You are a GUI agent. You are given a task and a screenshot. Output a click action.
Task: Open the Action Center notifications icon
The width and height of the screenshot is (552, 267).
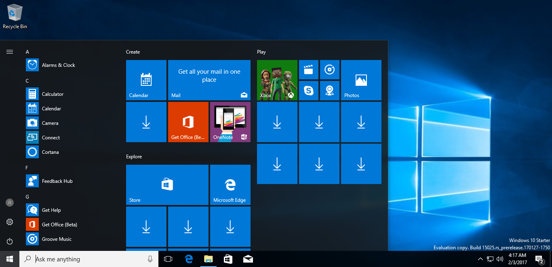[x=539, y=259]
